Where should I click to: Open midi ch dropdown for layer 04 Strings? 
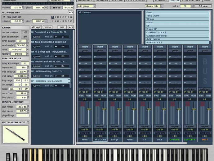click(x=56, y=56)
